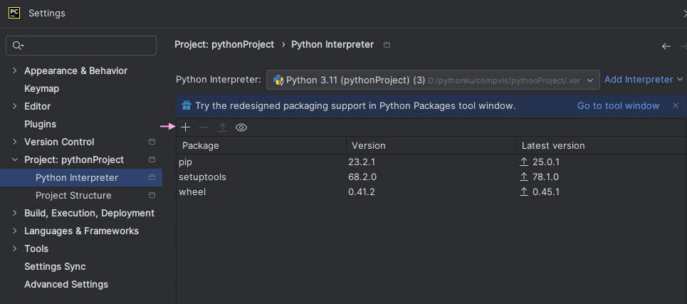Screen dimensions: 687x304
Task: Click the pip version 23.2.1 cell
Action: point(362,162)
